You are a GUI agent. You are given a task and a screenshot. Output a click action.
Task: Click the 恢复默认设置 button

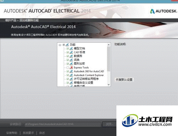coord(124,80)
